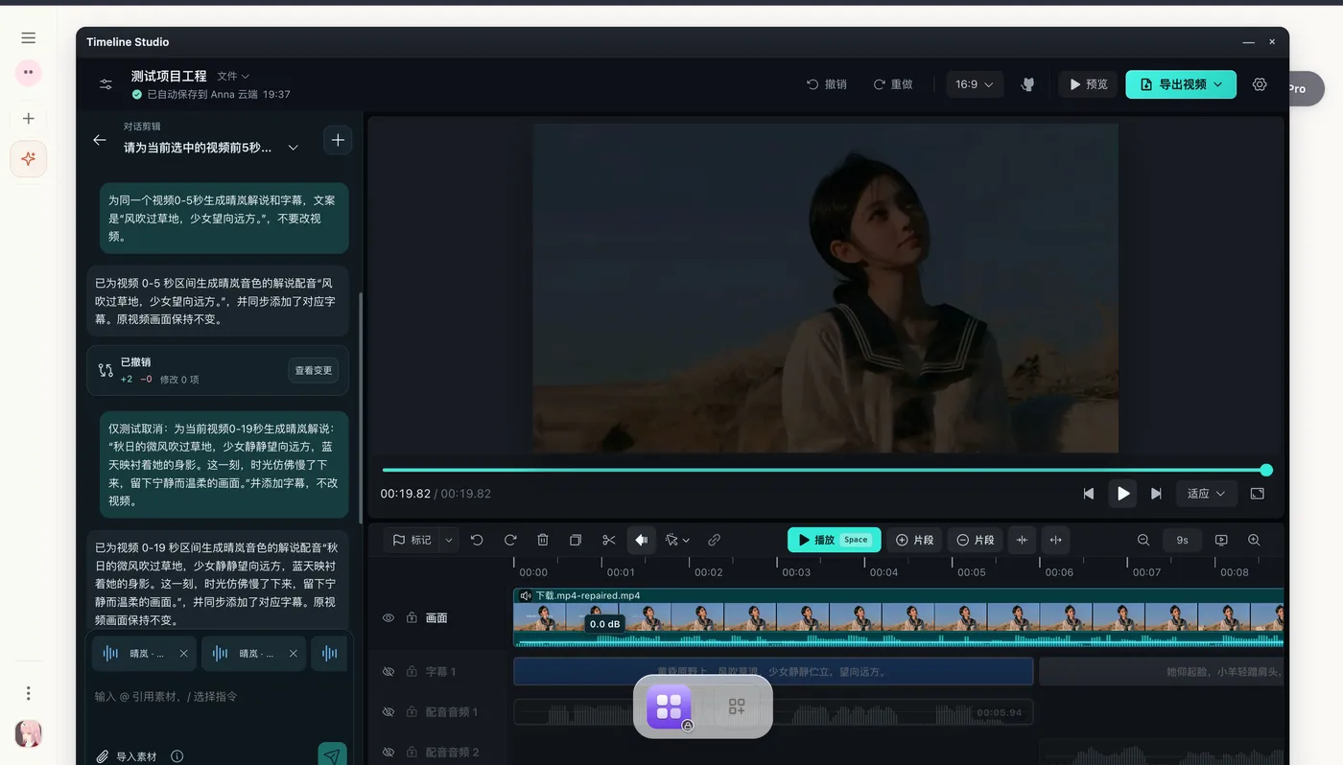Delete selected clip with the trash icon
Viewport: 1343px width, 765px height.
[x=542, y=540]
